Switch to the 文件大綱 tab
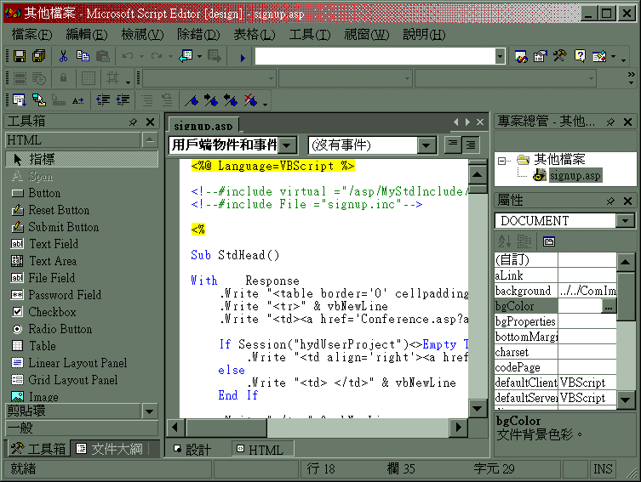This screenshot has width=641, height=482. click(x=111, y=449)
